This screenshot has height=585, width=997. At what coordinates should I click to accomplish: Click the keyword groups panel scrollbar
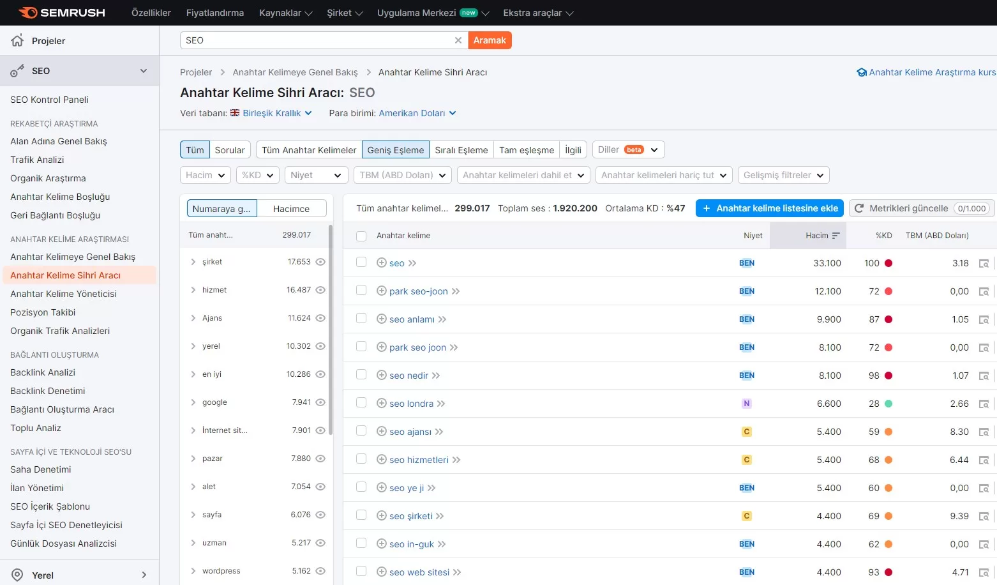click(x=331, y=330)
